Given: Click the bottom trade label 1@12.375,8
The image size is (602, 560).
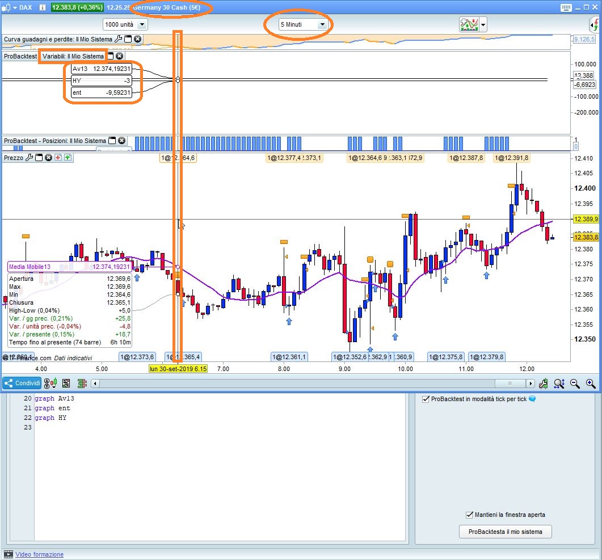Looking at the screenshot, I should [446, 357].
